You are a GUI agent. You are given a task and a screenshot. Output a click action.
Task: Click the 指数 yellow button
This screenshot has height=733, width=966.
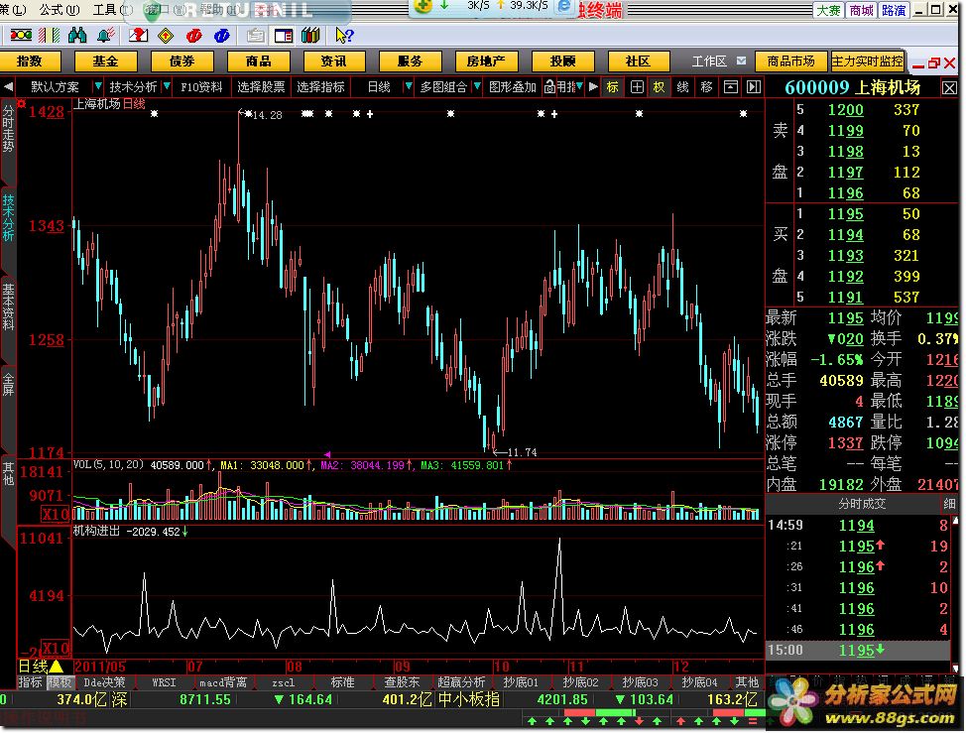pos(30,61)
